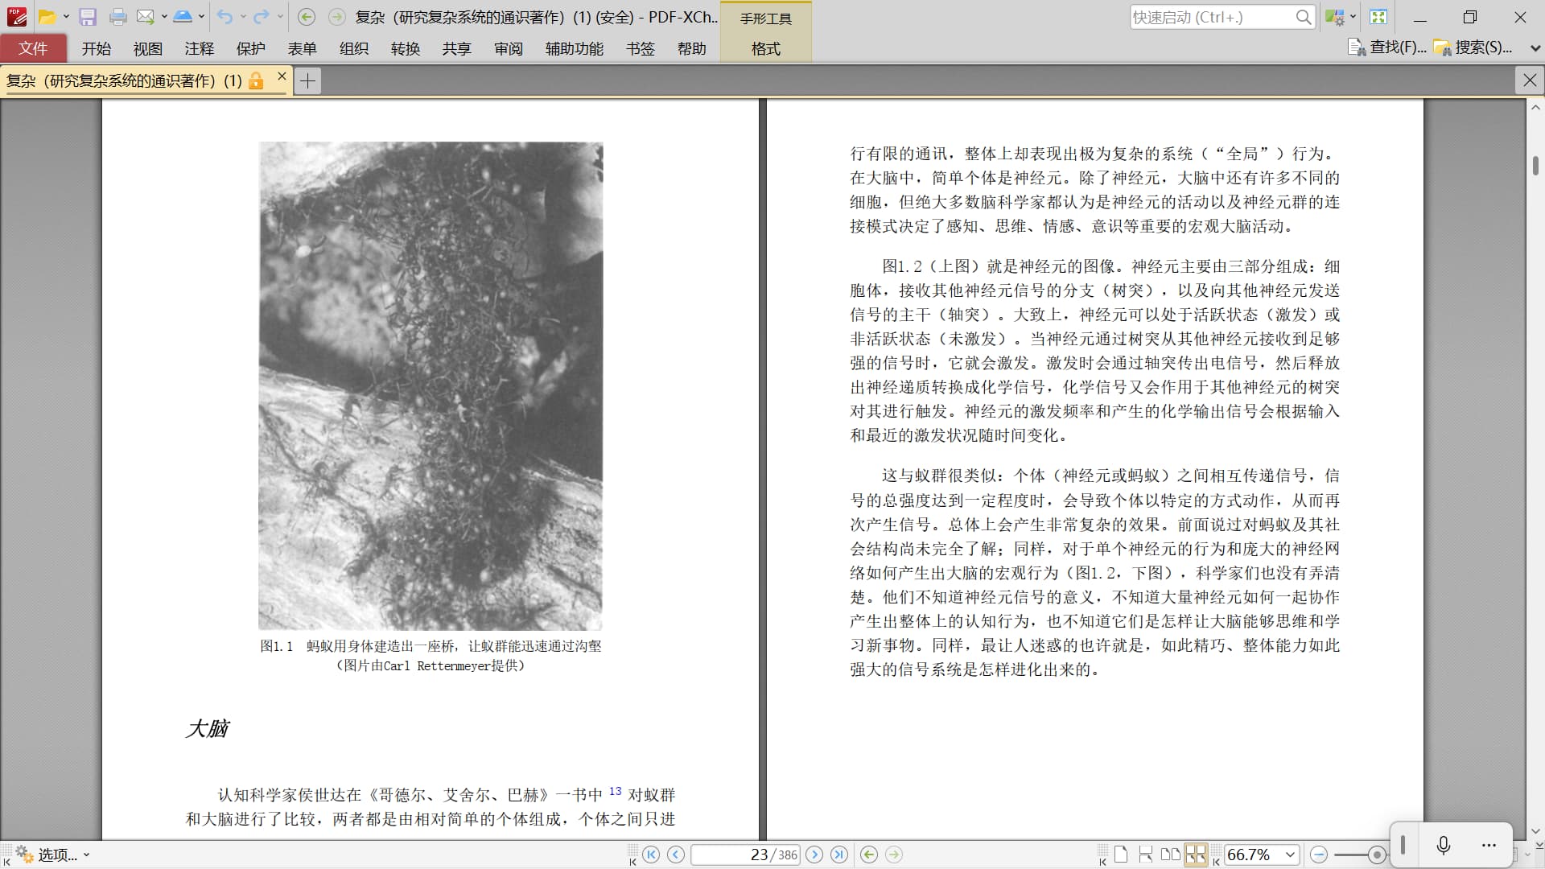
Task: Open the 注释 menu tab
Action: click(x=199, y=49)
